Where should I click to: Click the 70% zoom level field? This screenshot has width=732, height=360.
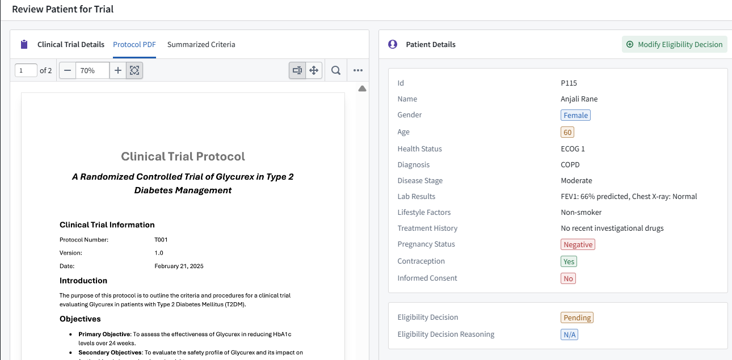point(92,70)
